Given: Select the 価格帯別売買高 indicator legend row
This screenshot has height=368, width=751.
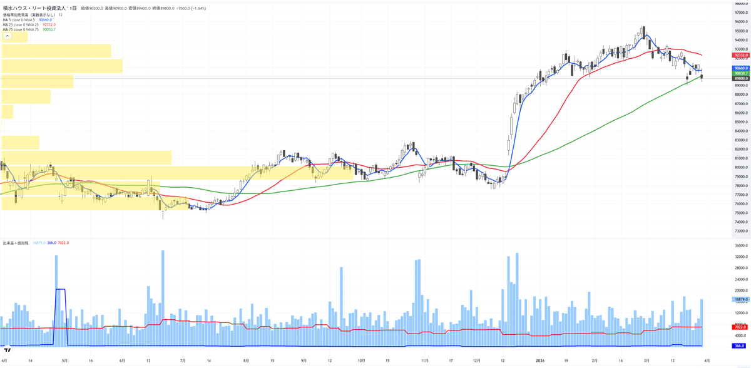Looking at the screenshot, I should tap(33, 14).
